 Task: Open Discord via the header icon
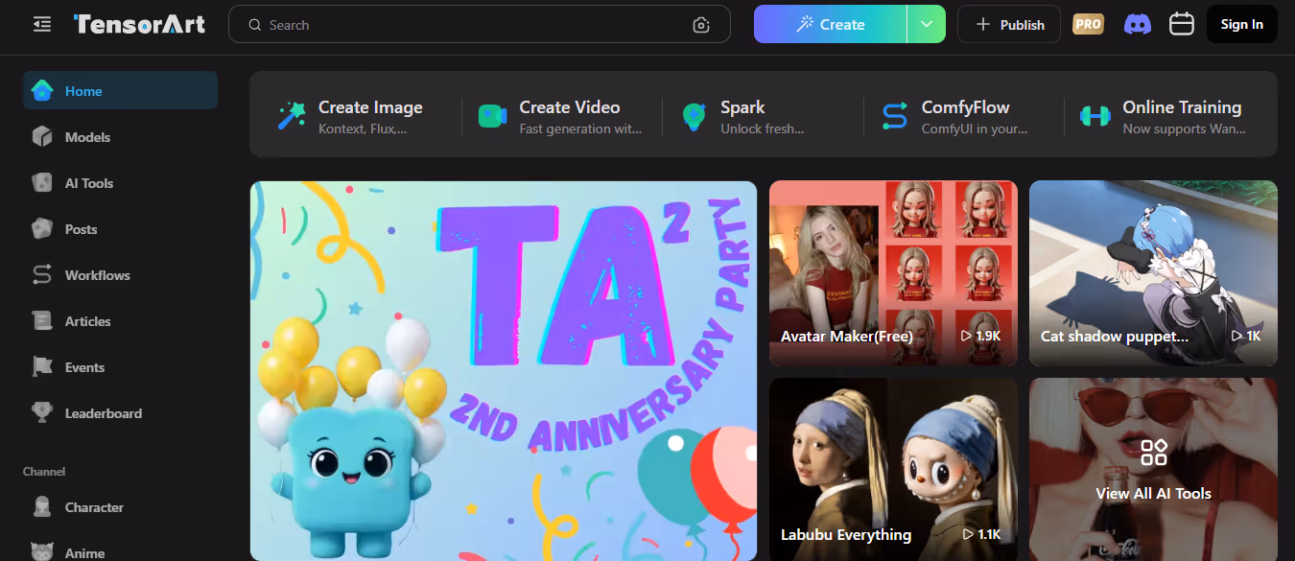1137,24
